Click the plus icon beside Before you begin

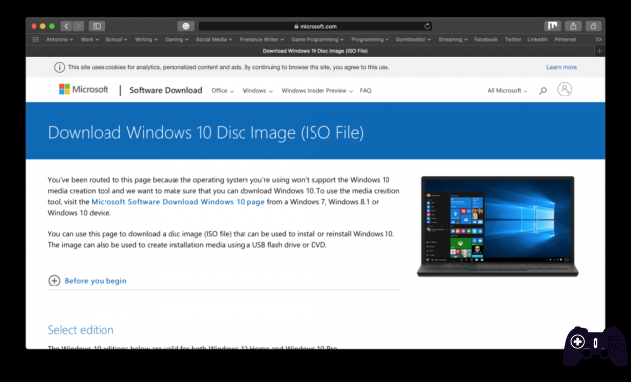[x=54, y=281]
